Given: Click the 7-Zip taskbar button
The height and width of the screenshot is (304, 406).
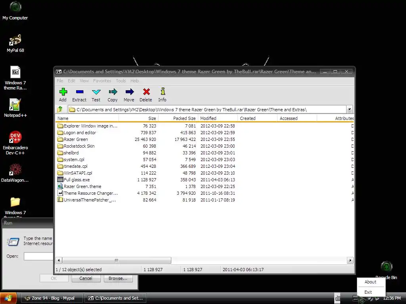Looking at the screenshot, I should (115, 298).
